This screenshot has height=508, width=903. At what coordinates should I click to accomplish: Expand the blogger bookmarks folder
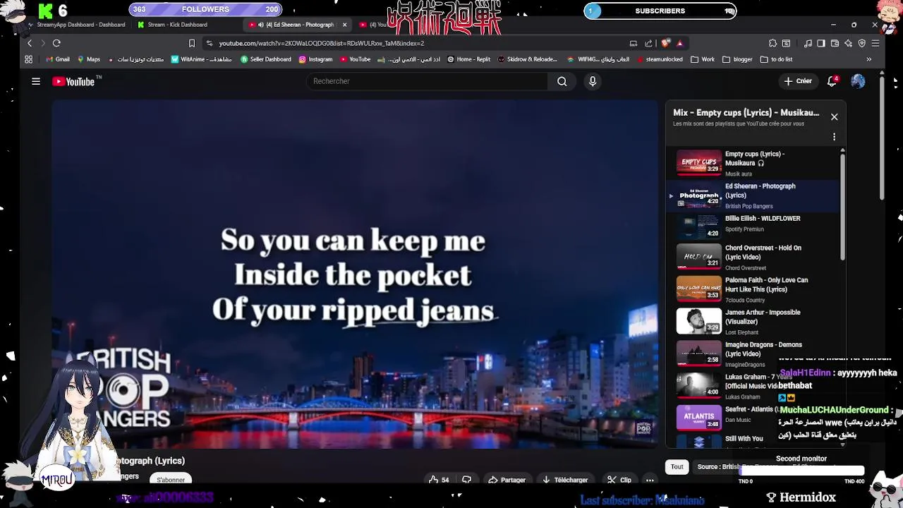pos(737,59)
